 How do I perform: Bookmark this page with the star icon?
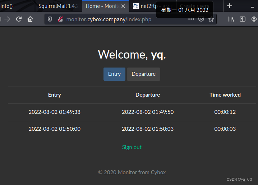(211, 19)
